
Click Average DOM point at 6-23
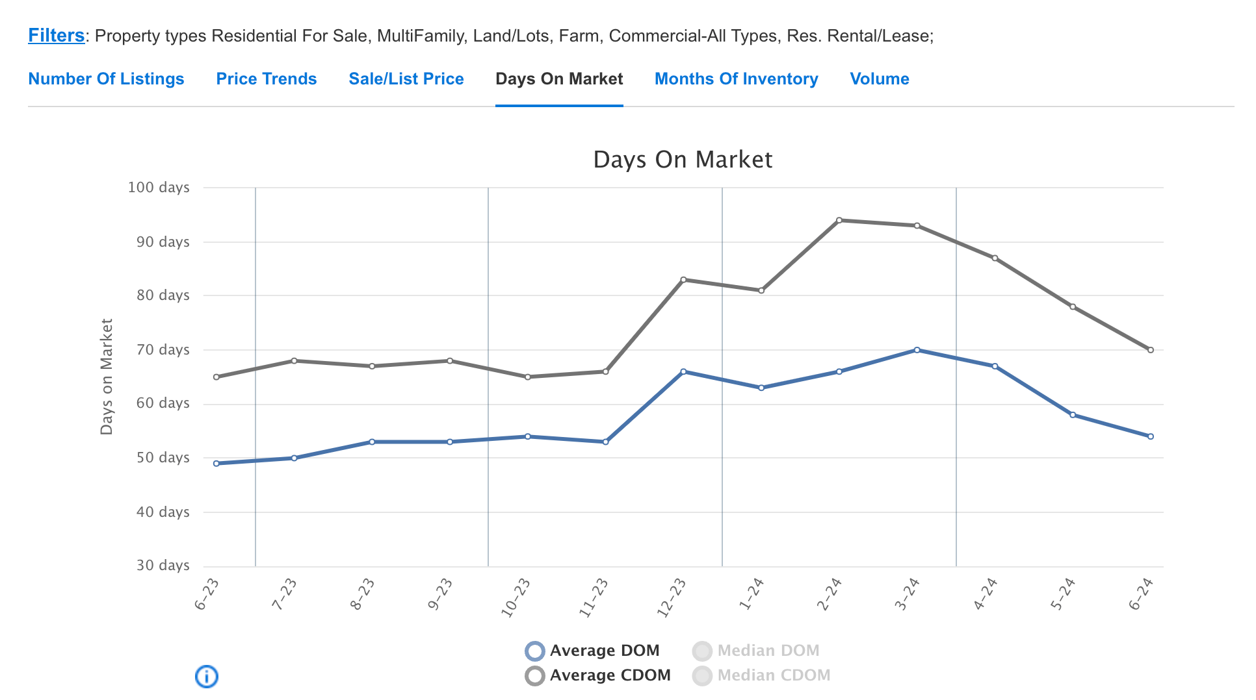pyautogui.click(x=216, y=464)
